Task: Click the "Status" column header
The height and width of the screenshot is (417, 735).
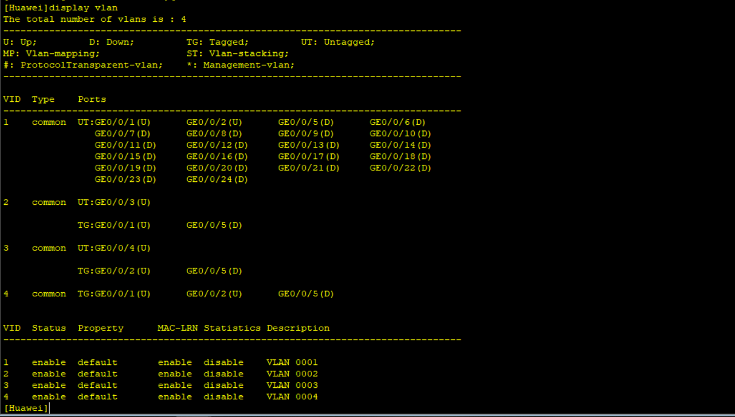Action: (x=49, y=328)
